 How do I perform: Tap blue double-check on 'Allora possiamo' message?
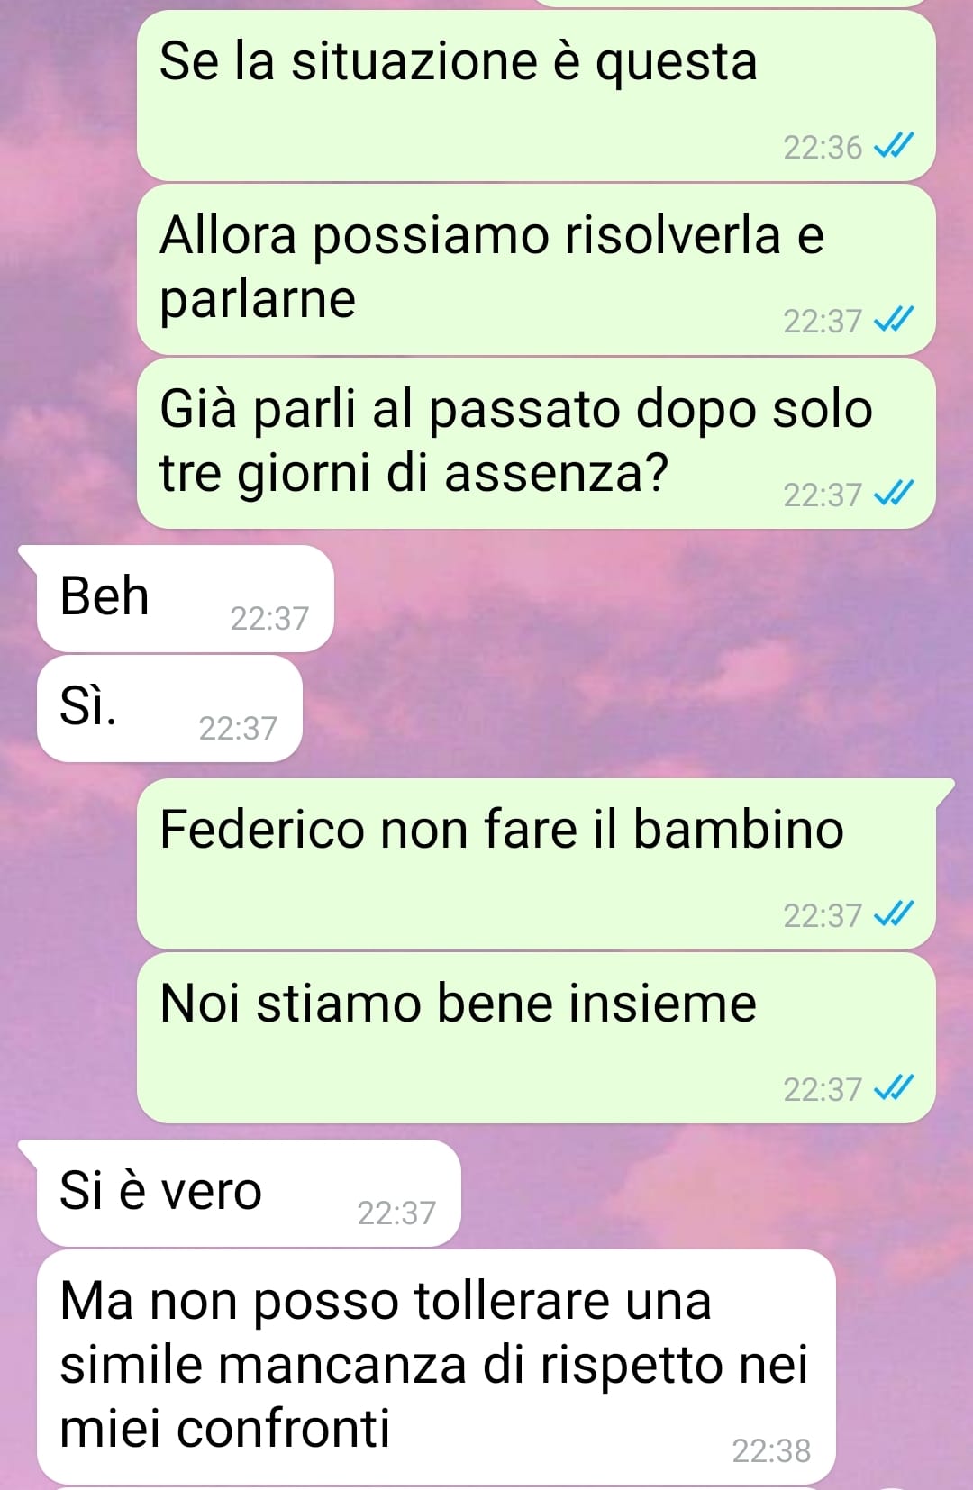(895, 319)
